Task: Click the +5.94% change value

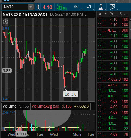Action: [61, 9]
